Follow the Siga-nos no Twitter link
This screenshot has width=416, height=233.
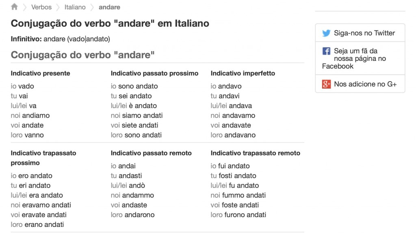tap(364, 33)
